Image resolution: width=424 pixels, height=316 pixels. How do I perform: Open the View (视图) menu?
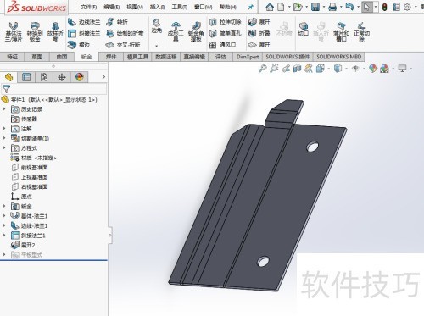(135, 7)
